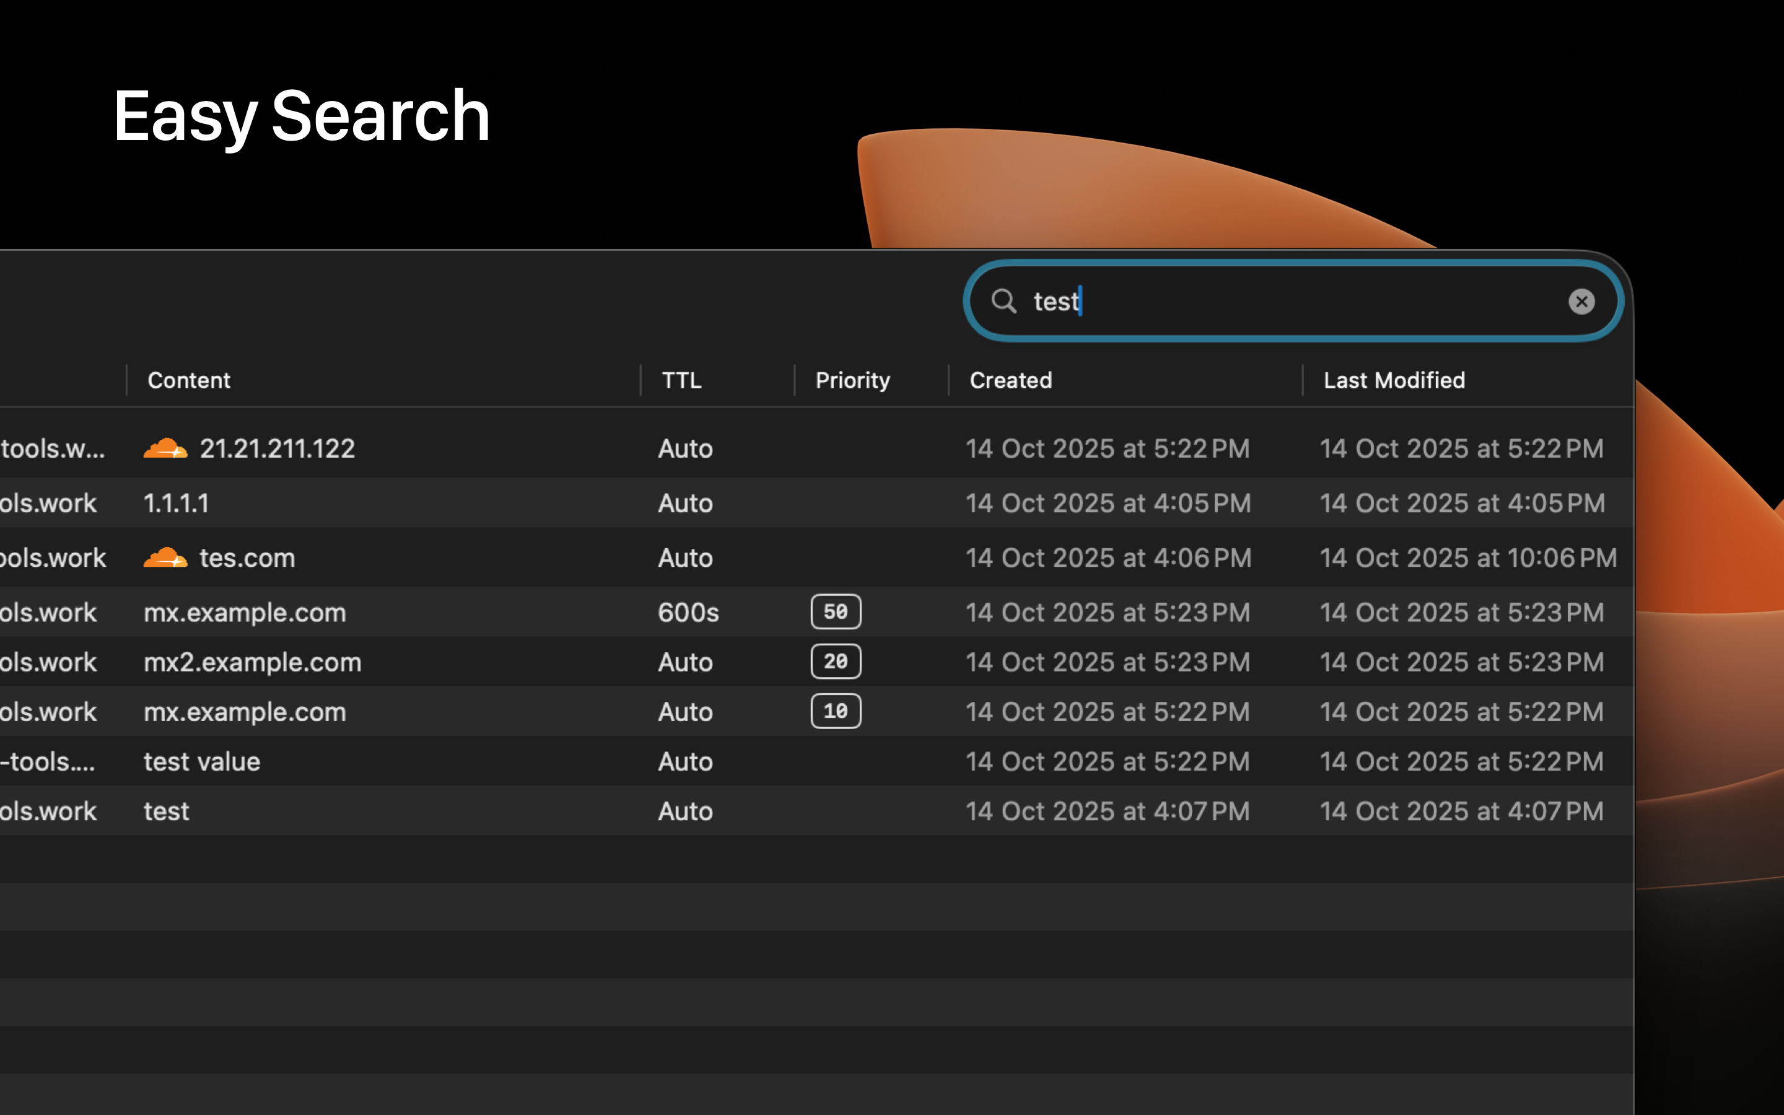Select 'mx.example.com' row with priority 10
1784x1115 pixels.
tap(816, 712)
